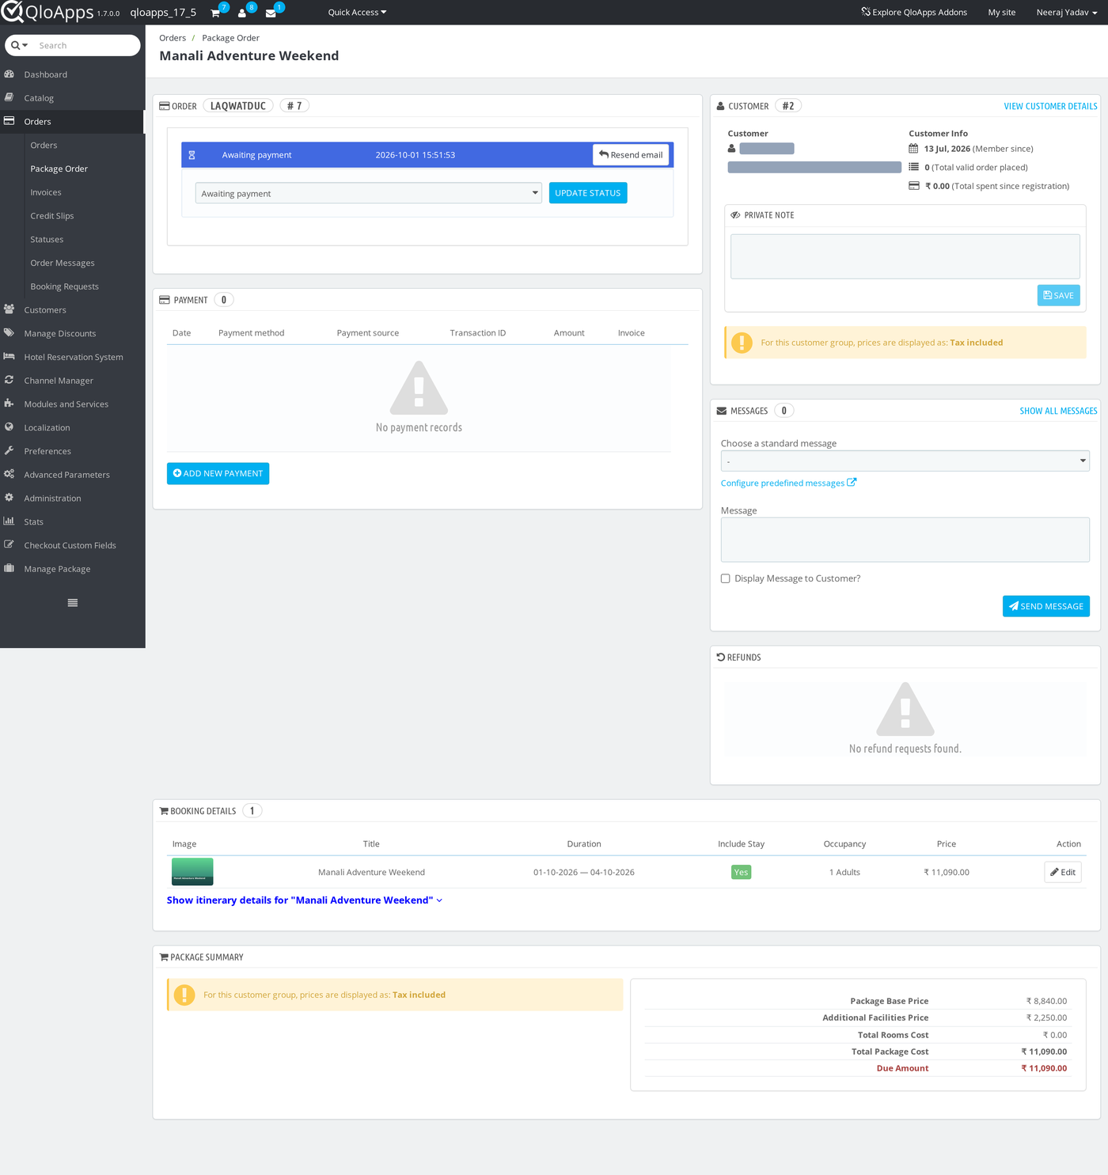Open the Awaiting payment status dropdown
The width and height of the screenshot is (1108, 1175).
point(369,193)
